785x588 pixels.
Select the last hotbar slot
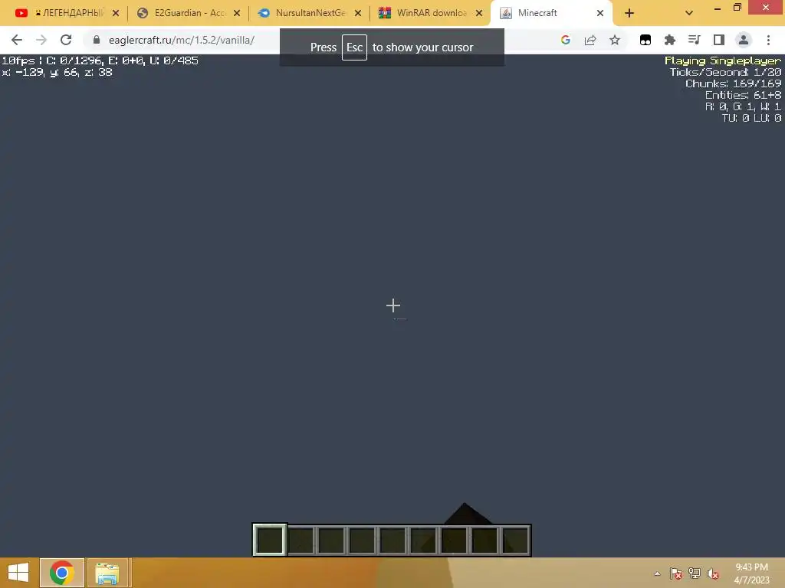(x=515, y=540)
